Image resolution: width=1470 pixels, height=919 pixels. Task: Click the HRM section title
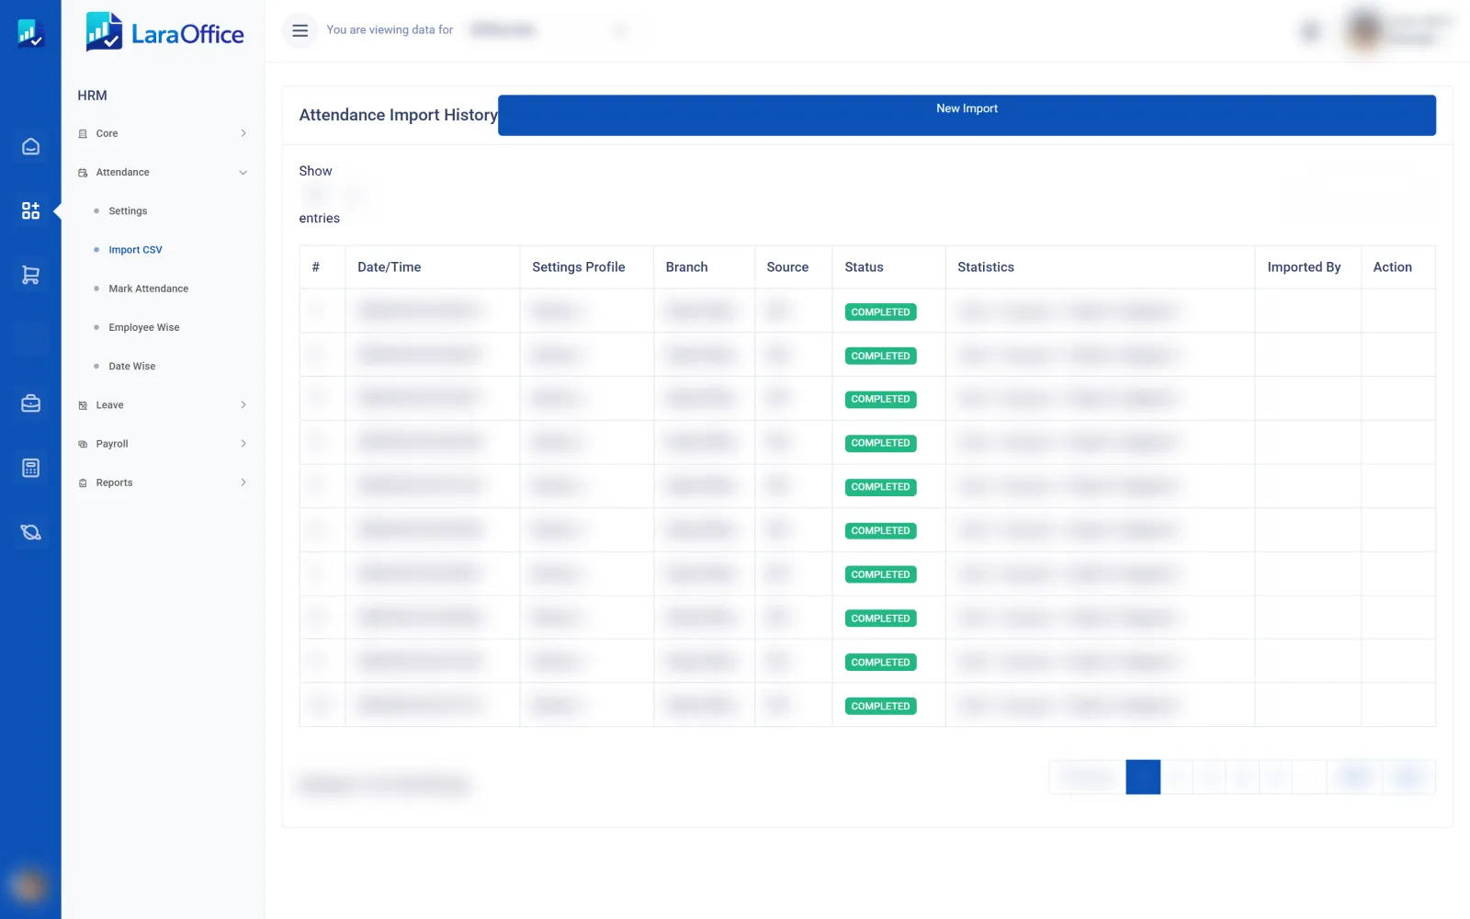pos(92,96)
